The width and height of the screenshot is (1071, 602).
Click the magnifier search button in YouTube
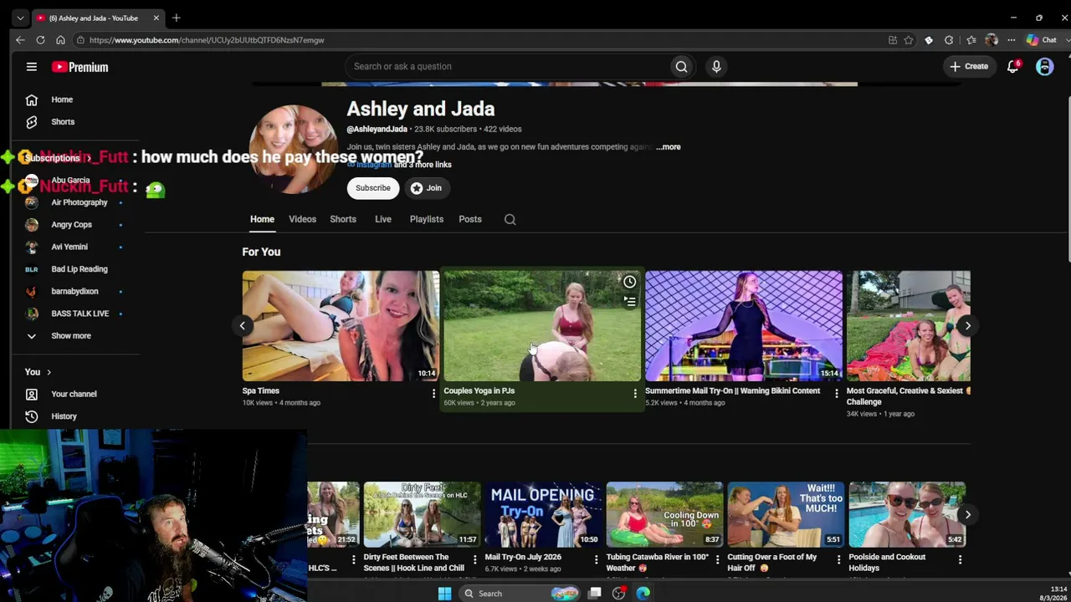pyautogui.click(x=681, y=67)
